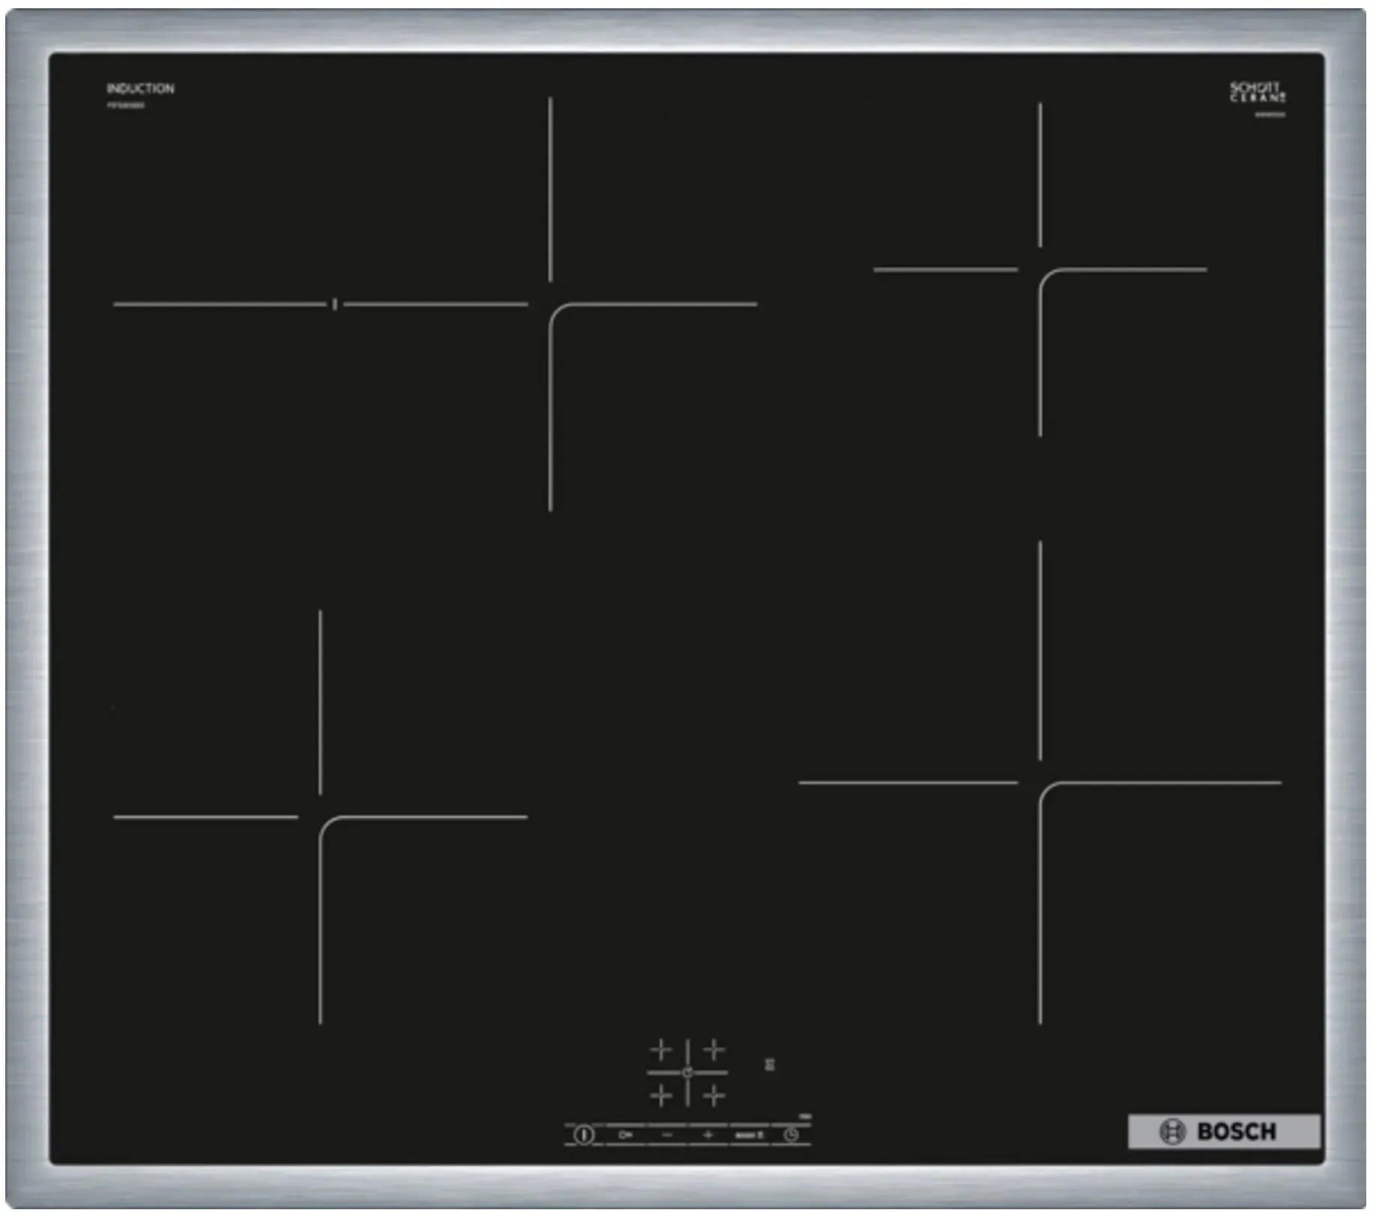Click the small tick on rear-left zone line

point(334,304)
